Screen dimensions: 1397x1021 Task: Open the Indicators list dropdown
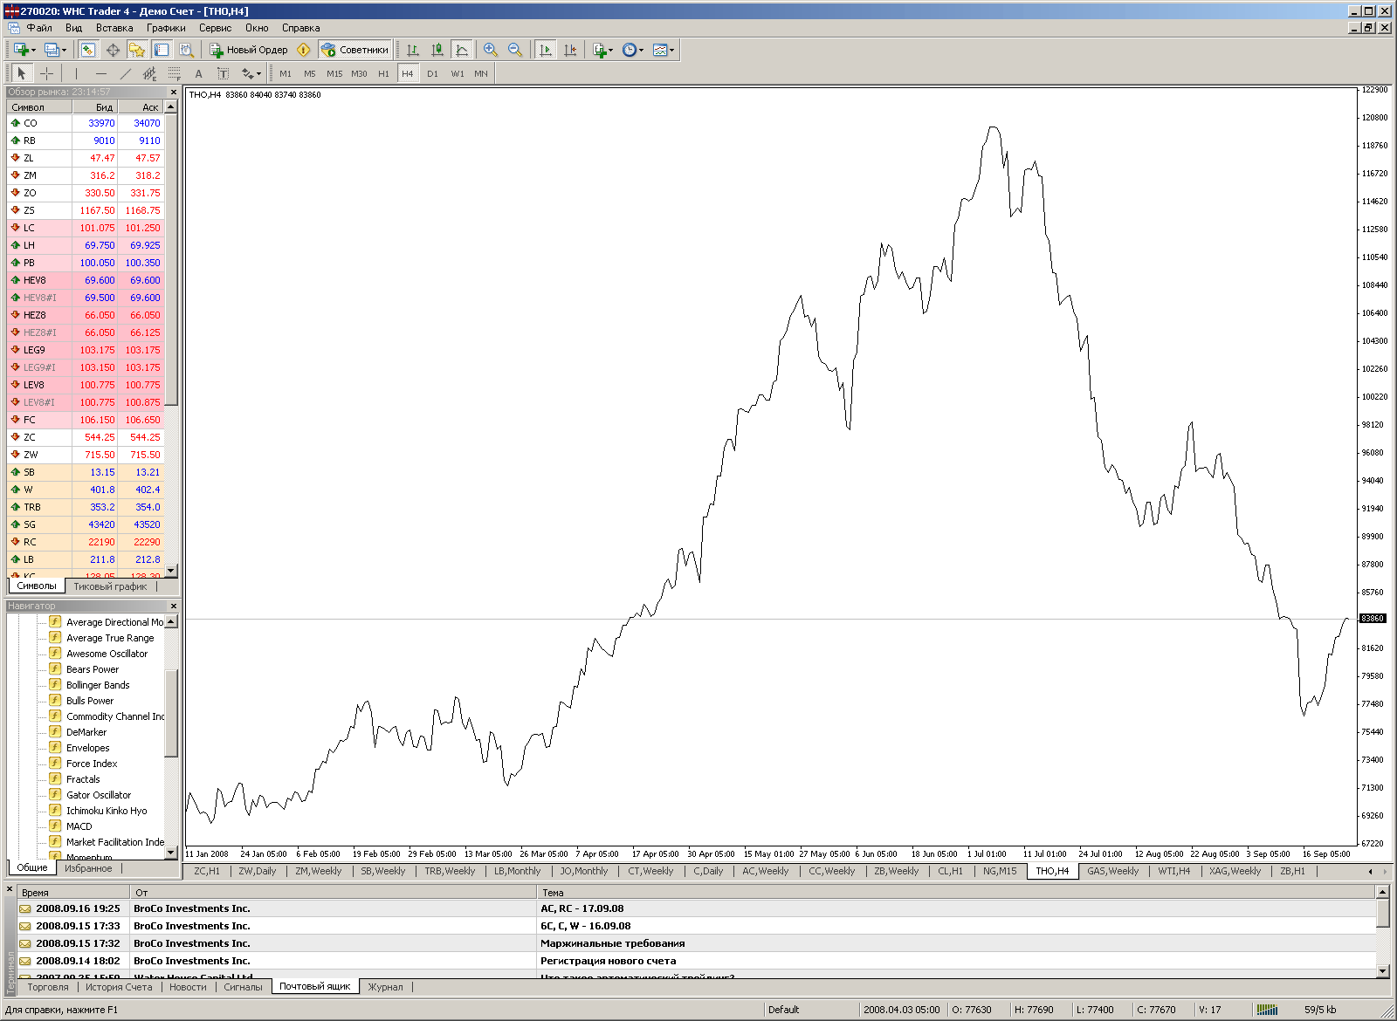pos(603,50)
